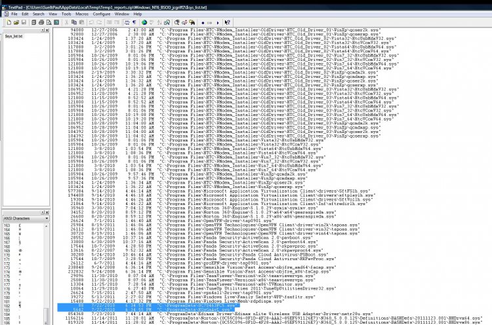The height and width of the screenshot is (325, 492).
Task: Create a new document from the toolbar
Action: click(9, 22)
